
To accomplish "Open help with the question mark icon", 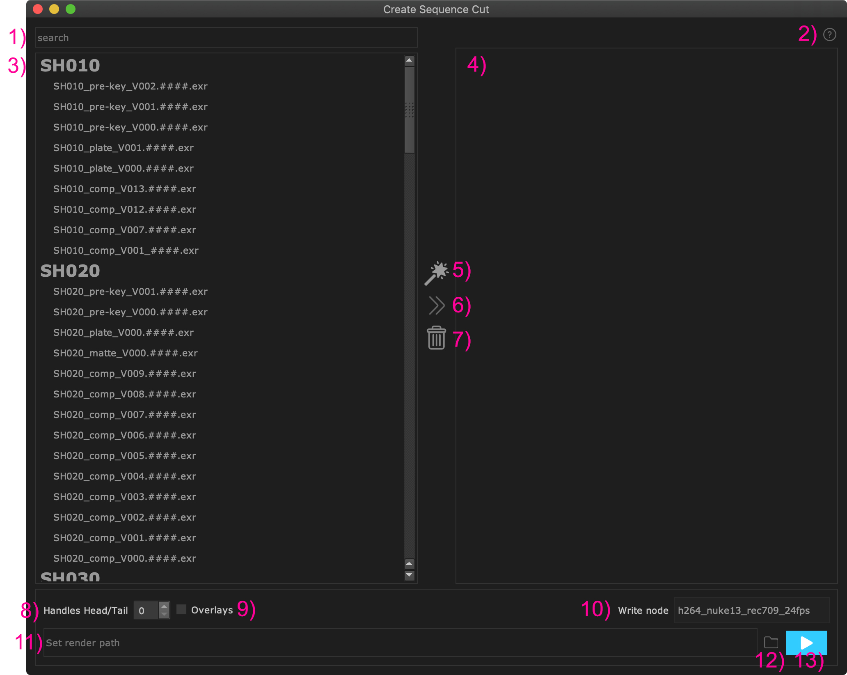I will (829, 35).
